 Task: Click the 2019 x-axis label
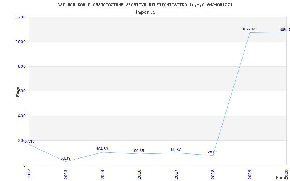tap(249, 174)
